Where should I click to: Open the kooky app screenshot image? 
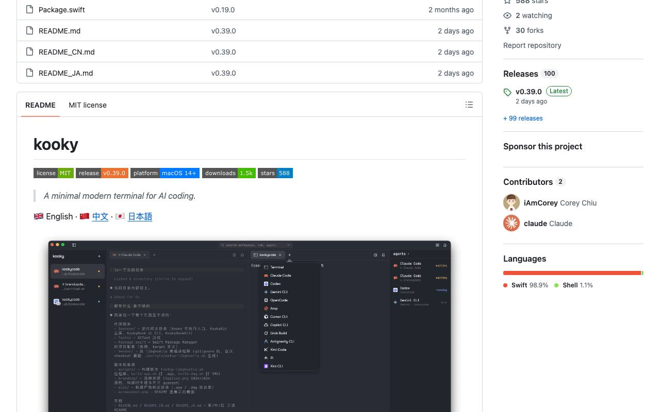click(250, 326)
